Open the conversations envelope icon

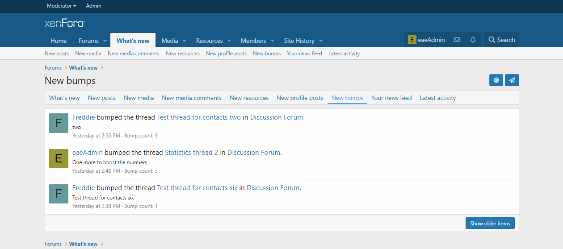(x=457, y=40)
